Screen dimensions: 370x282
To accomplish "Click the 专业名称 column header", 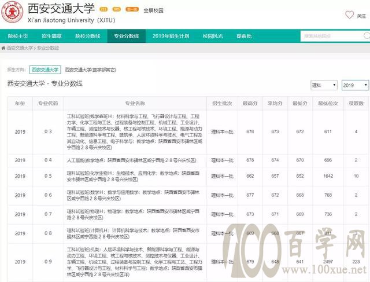I will point(135,103).
